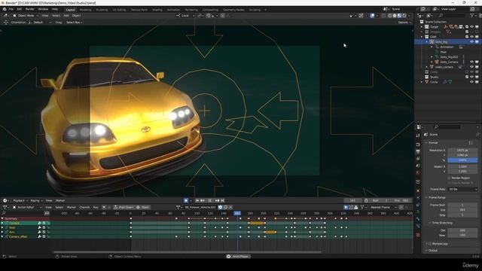Switch to the Layout workspace tab
The image size is (482, 271).
pyautogui.click(x=70, y=10)
